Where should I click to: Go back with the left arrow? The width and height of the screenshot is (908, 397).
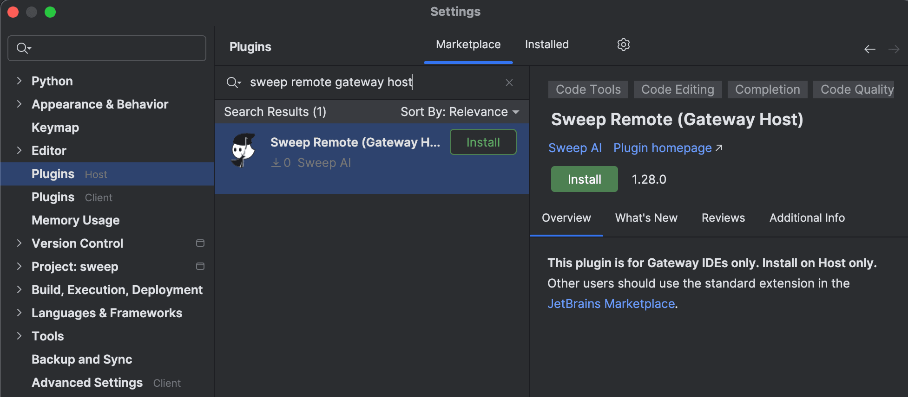point(870,49)
